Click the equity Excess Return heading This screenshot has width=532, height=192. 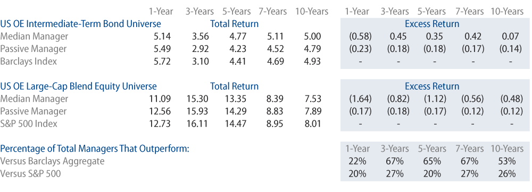tap(432, 86)
